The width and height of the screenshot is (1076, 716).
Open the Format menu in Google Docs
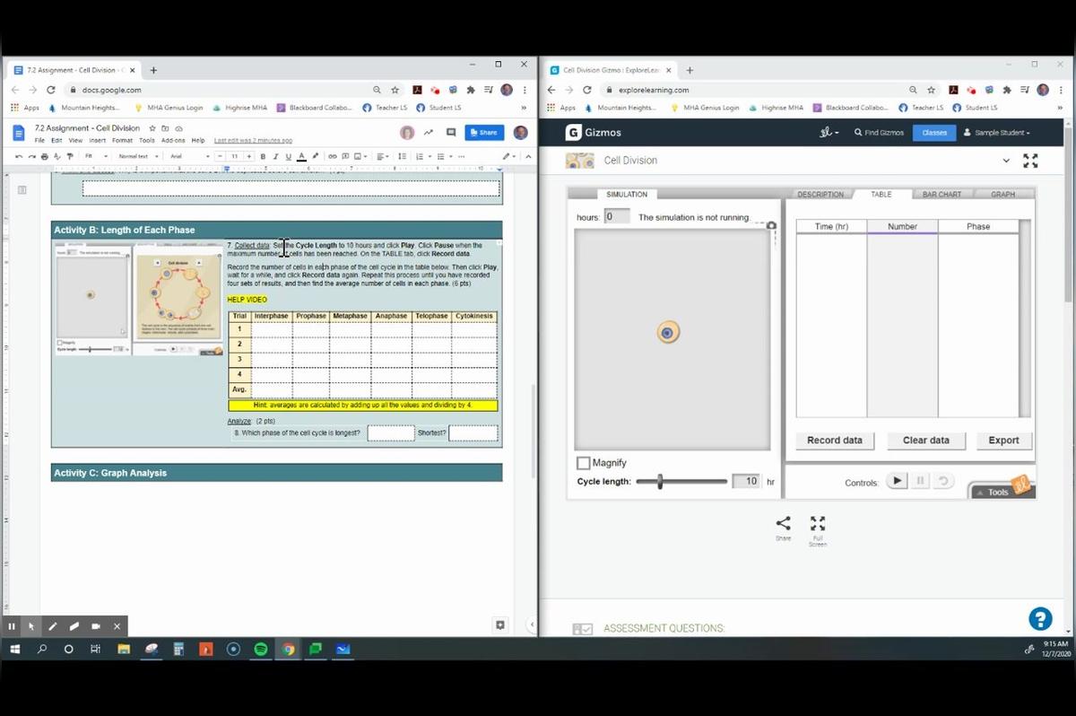[122, 140]
